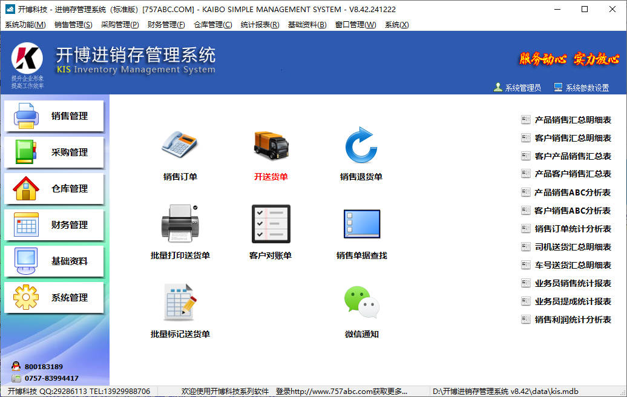Open the 客户对账单 checklist icon
Image resolution: width=627 pixels, height=397 pixels.
271,224
